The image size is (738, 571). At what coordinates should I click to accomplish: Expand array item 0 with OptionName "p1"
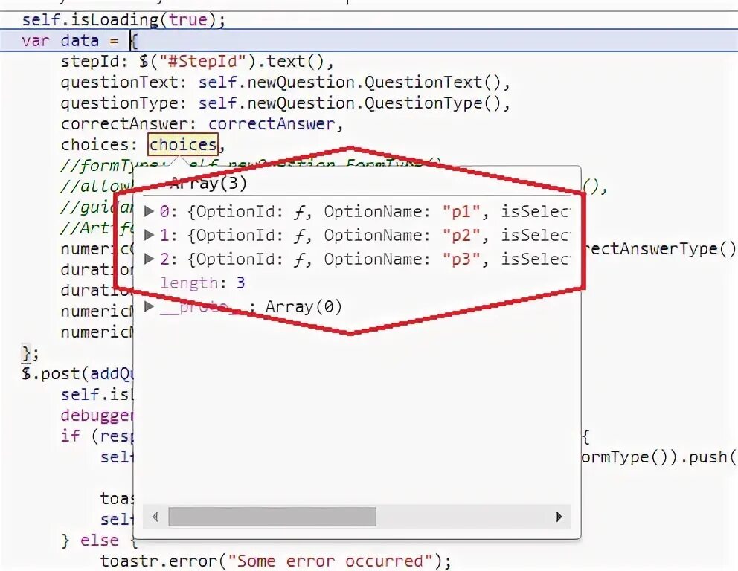pyautogui.click(x=150, y=211)
